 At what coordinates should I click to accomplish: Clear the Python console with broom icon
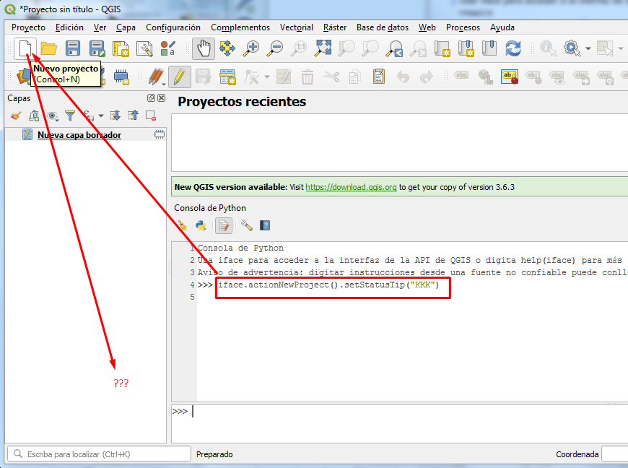pos(182,225)
